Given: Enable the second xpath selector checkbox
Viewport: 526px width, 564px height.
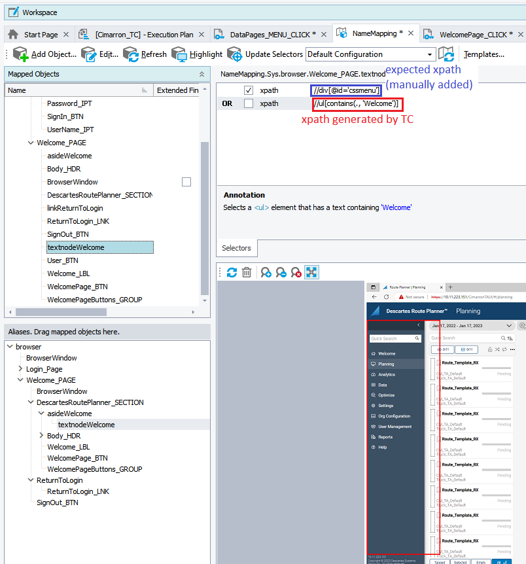Looking at the screenshot, I should tap(249, 103).
